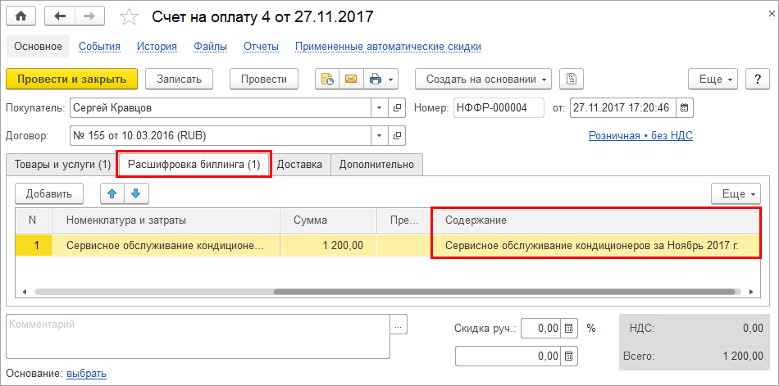Open the calendar picker for the date
Screen dimensions: 779x386
684,107
